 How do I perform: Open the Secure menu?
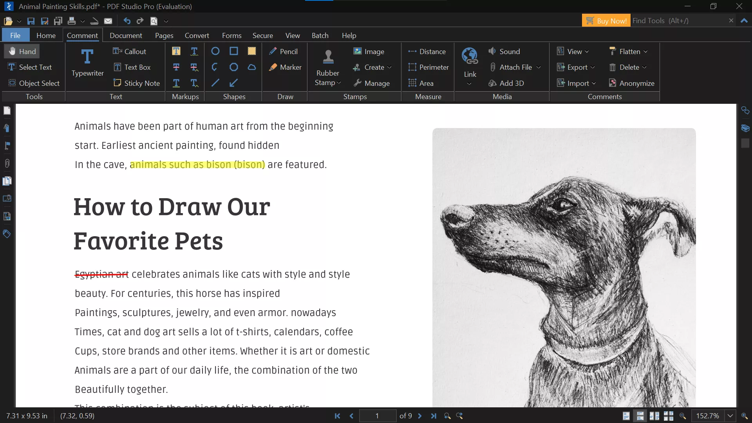coord(263,35)
